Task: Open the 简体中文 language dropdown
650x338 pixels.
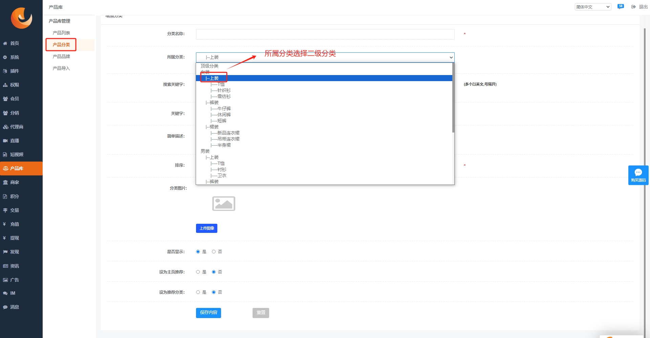Action: click(593, 7)
